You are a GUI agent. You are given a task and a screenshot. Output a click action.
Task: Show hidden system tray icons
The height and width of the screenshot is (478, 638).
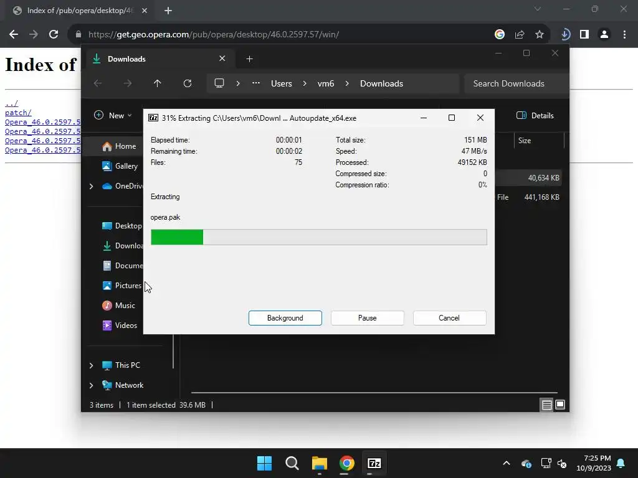[x=507, y=463]
